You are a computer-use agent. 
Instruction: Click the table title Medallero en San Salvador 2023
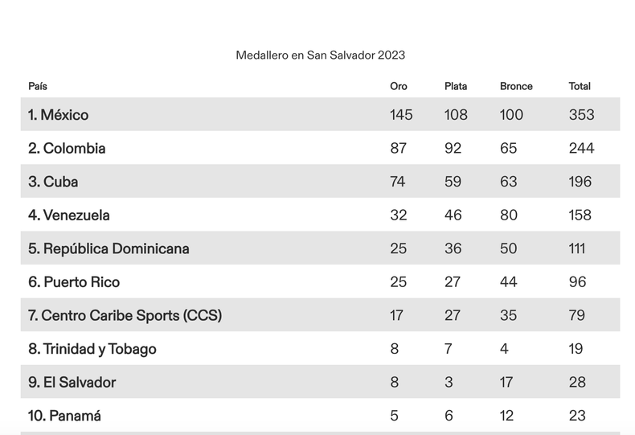point(321,55)
